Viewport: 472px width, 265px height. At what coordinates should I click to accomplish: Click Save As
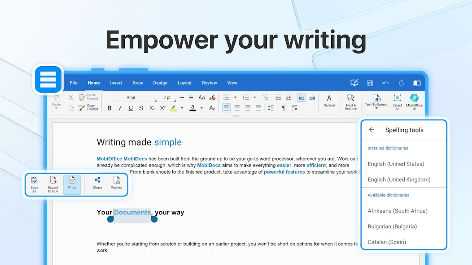34,184
